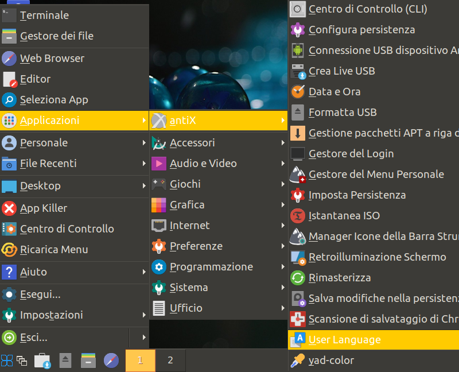The width and height of the screenshot is (459, 372).
Task: Switch to workspace 1 in taskbar
Action: pyautogui.click(x=140, y=361)
